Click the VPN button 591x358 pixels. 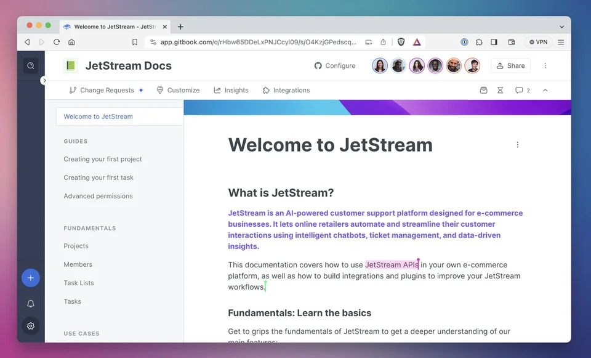tap(538, 42)
